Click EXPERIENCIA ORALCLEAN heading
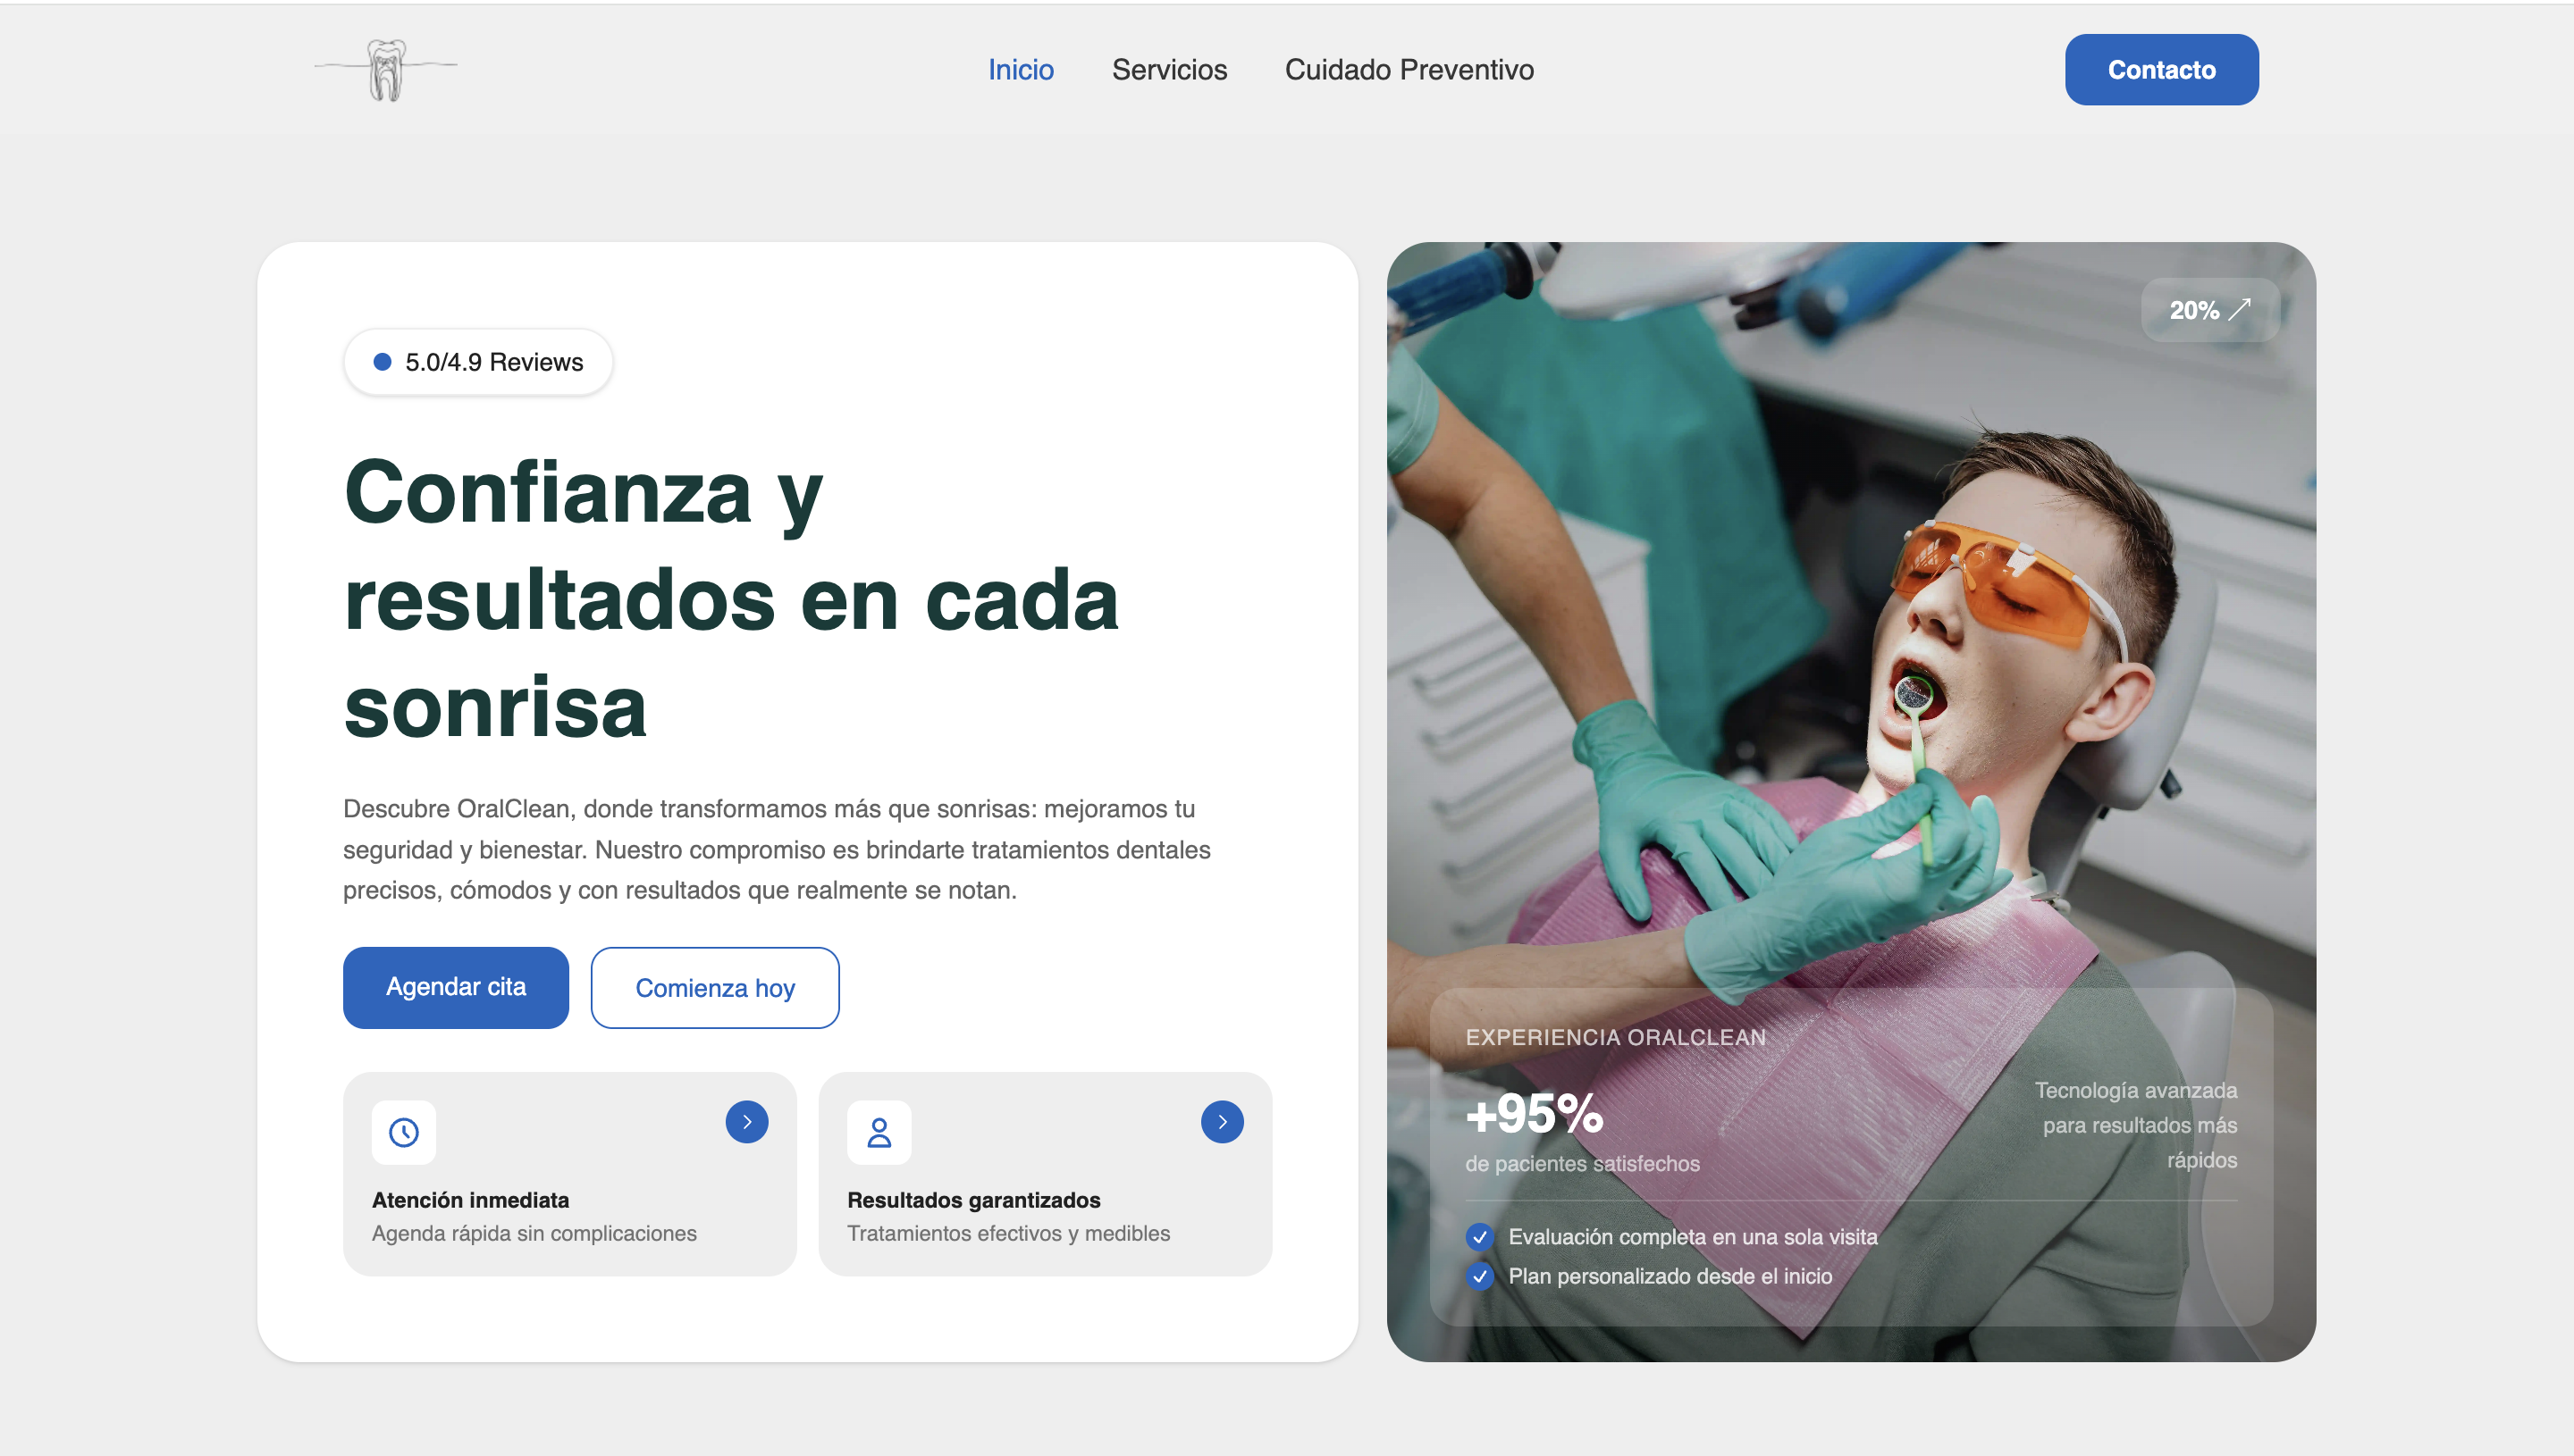 pos(1616,1037)
